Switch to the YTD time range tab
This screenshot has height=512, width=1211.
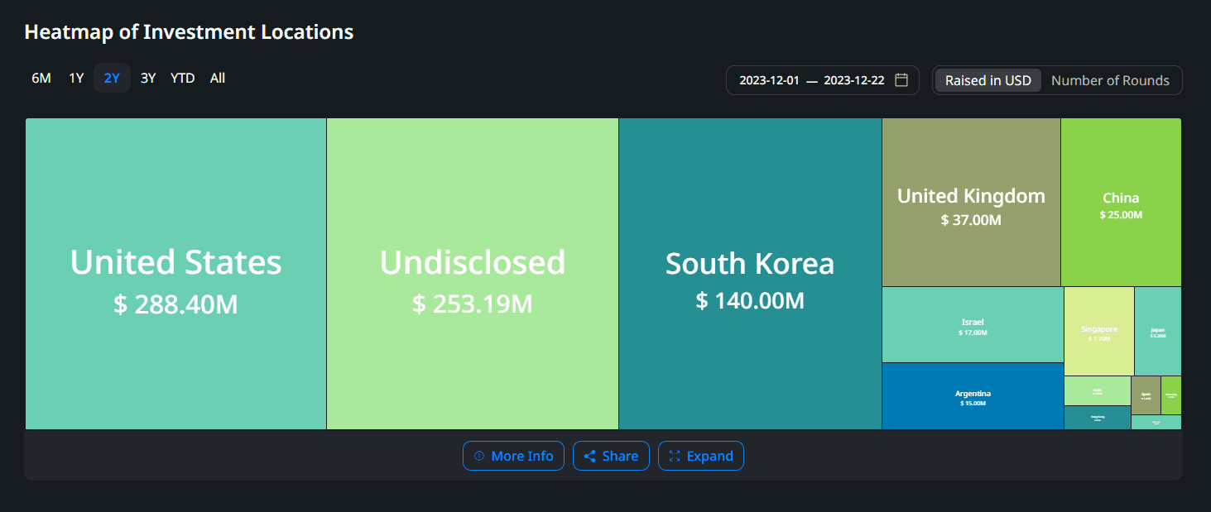tap(182, 77)
